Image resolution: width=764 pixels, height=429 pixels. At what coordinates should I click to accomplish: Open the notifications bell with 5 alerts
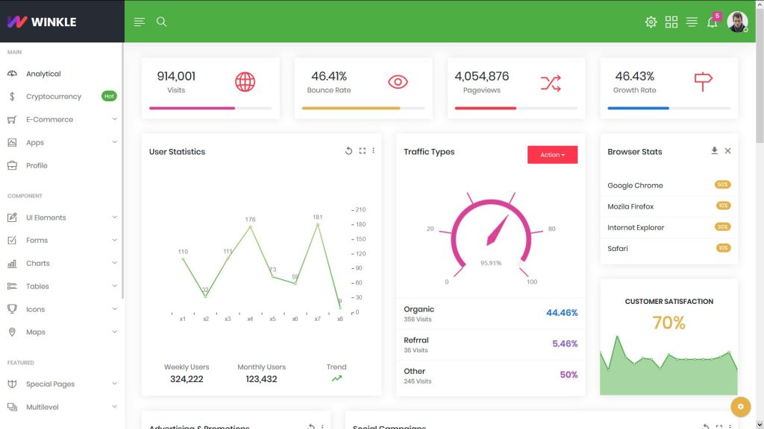click(712, 22)
